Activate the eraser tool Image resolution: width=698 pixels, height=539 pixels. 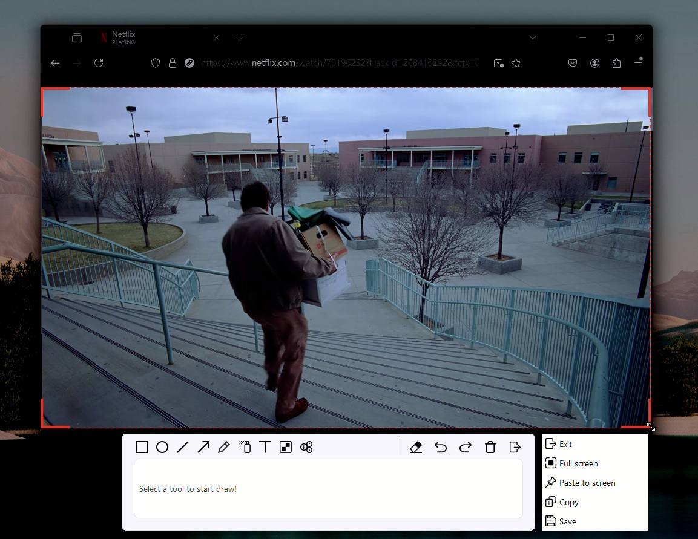pos(416,447)
